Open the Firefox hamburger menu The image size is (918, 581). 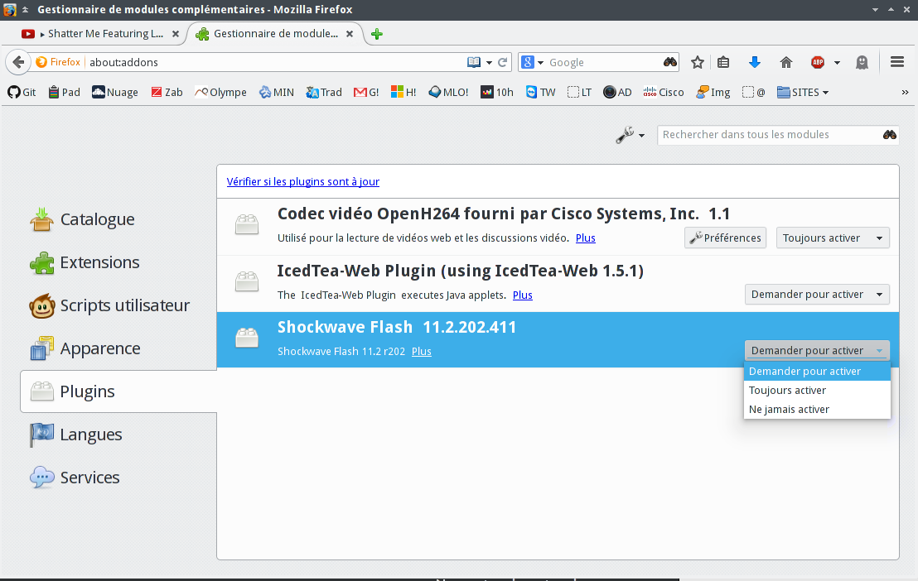click(897, 62)
